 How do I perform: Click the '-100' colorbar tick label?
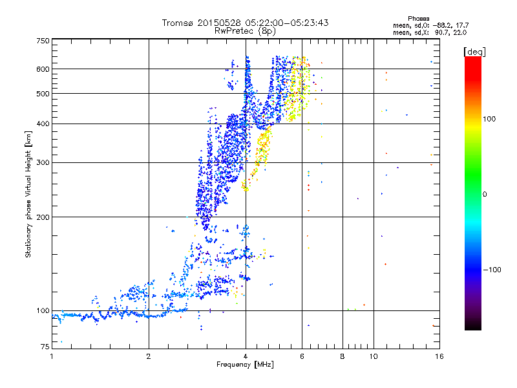click(492, 270)
